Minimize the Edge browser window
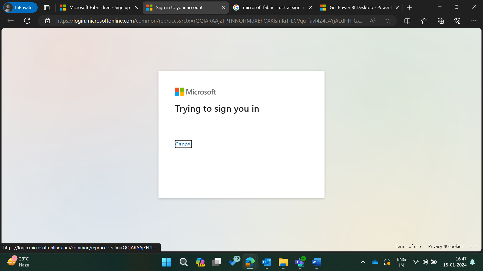The image size is (483, 271). [x=440, y=7]
